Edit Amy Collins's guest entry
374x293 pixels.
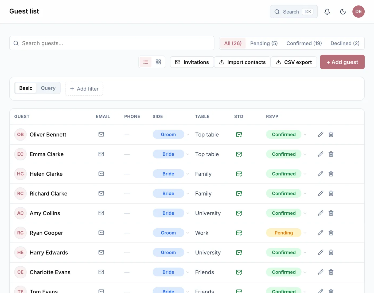tap(321, 213)
